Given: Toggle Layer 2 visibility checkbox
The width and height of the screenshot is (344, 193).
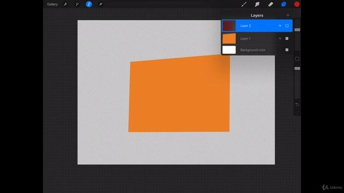Looking at the screenshot, I should coord(286,26).
